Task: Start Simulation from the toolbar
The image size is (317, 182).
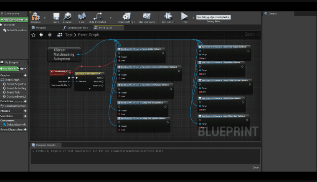Action: pyautogui.click(x=168, y=18)
